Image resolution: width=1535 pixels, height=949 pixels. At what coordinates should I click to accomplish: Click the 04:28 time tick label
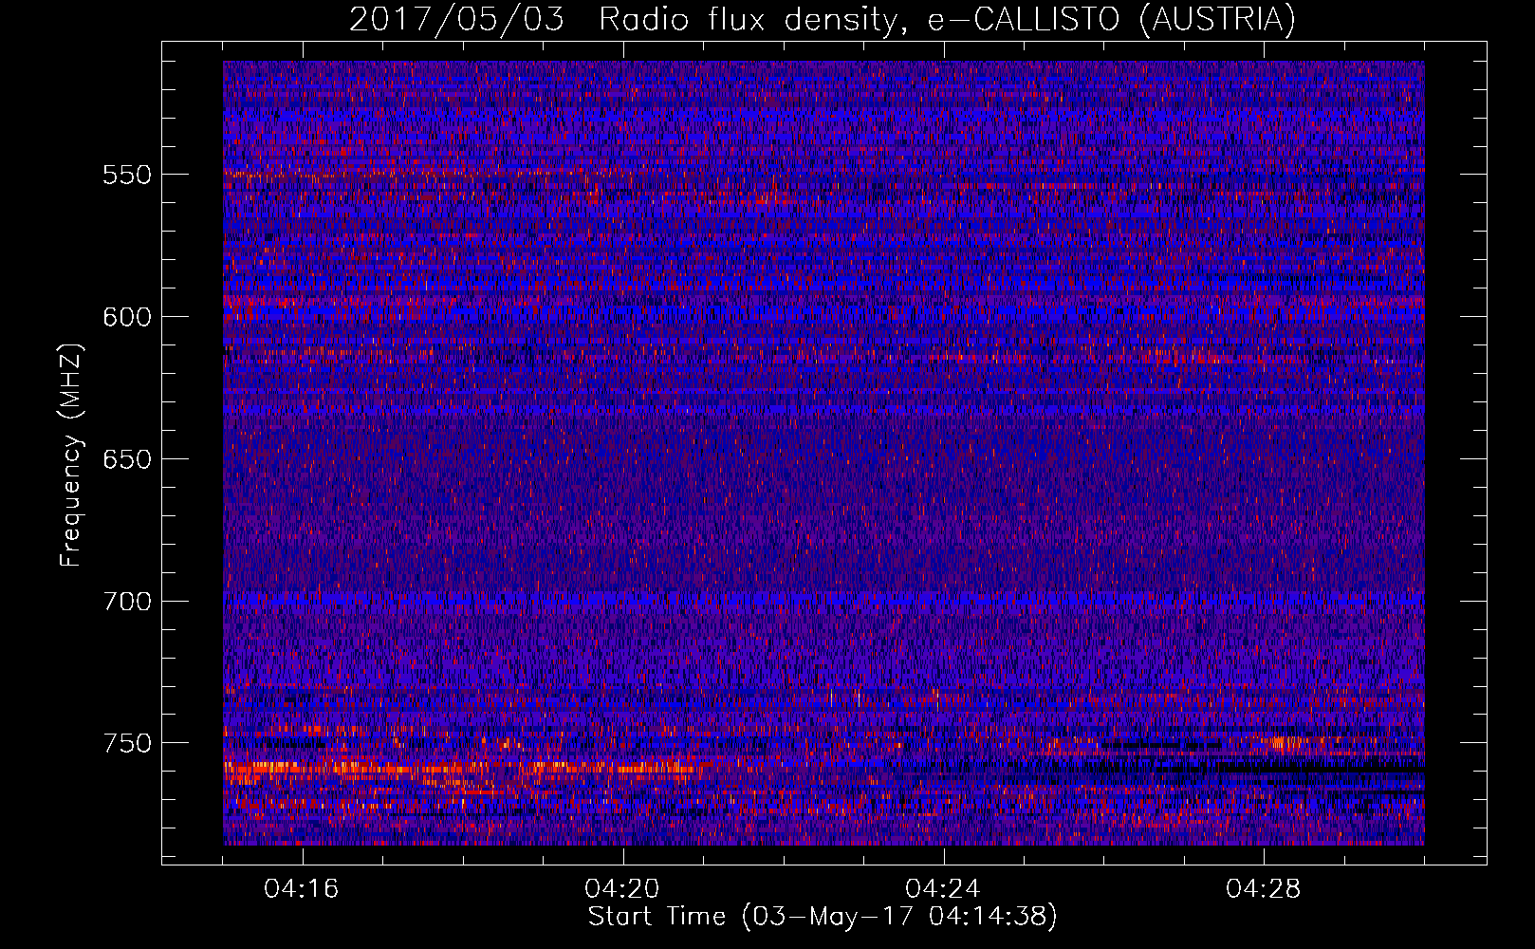[x=1264, y=889]
